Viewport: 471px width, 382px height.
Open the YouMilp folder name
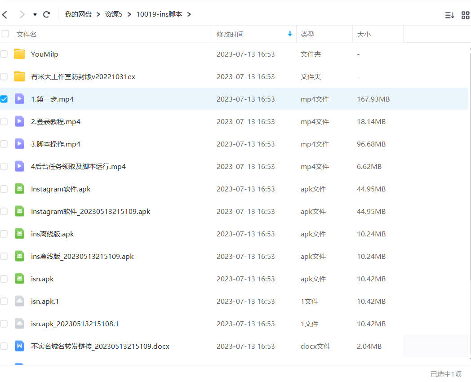(44, 54)
